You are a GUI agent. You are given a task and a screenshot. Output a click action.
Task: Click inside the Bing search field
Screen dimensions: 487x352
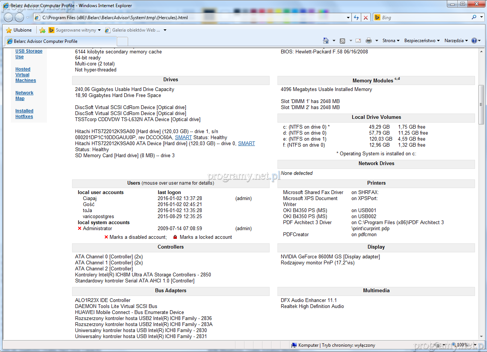pyautogui.click(x=424, y=18)
